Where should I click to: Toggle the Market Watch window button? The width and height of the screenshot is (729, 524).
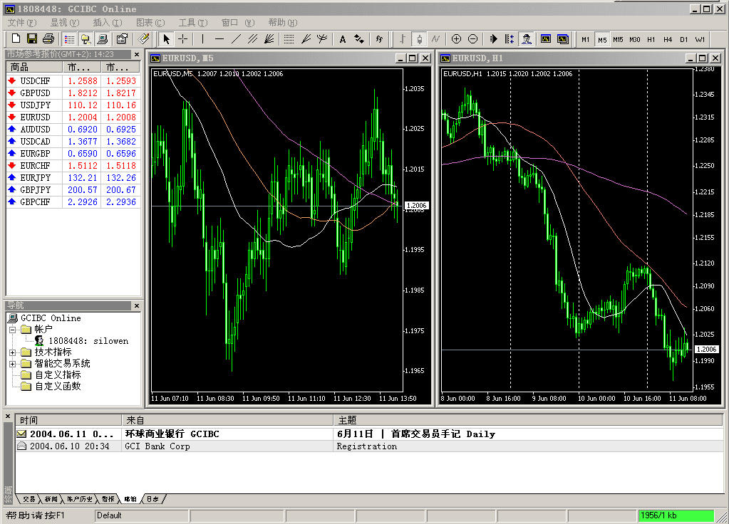[69, 39]
